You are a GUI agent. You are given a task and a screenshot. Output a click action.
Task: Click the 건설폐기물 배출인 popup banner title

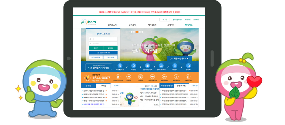(x=150, y=89)
